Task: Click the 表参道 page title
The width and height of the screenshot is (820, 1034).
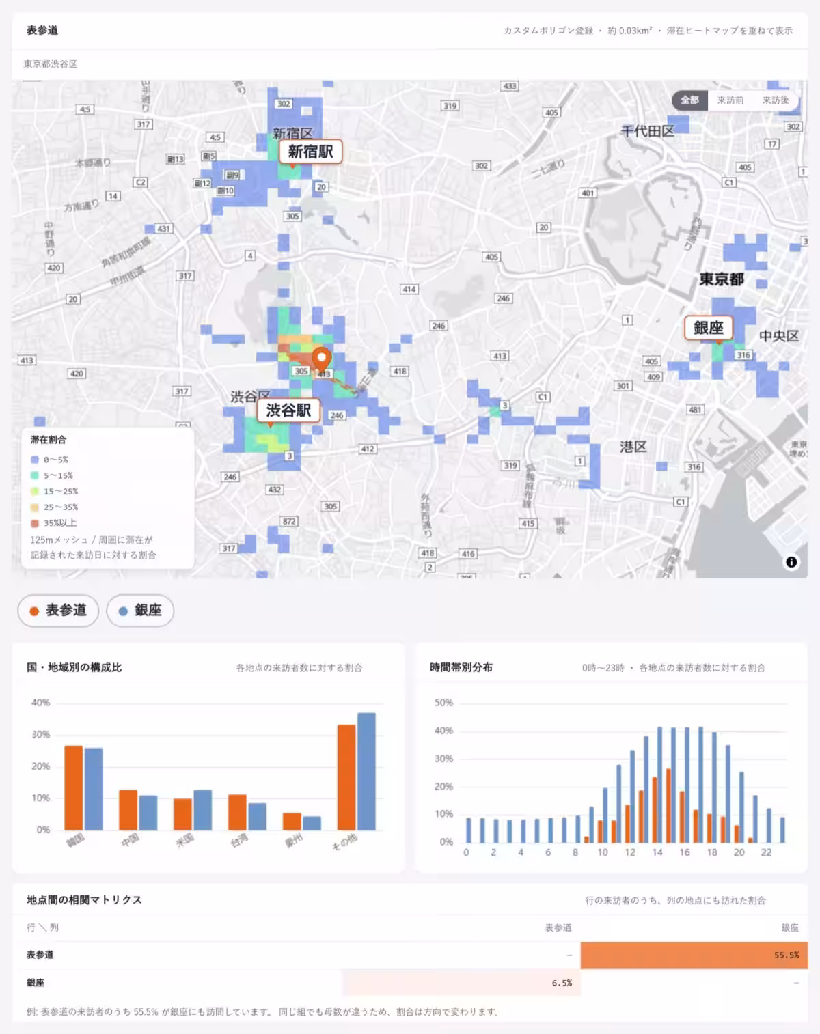Action: [x=42, y=31]
